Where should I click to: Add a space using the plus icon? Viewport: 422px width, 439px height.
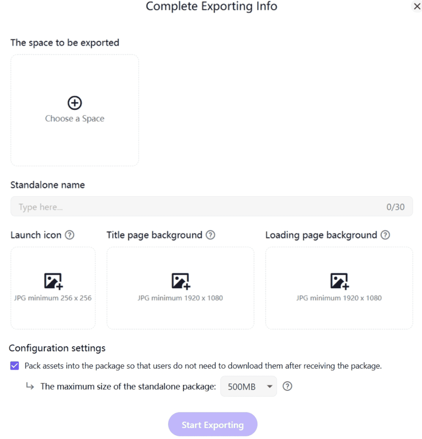pyautogui.click(x=74, y=103)
